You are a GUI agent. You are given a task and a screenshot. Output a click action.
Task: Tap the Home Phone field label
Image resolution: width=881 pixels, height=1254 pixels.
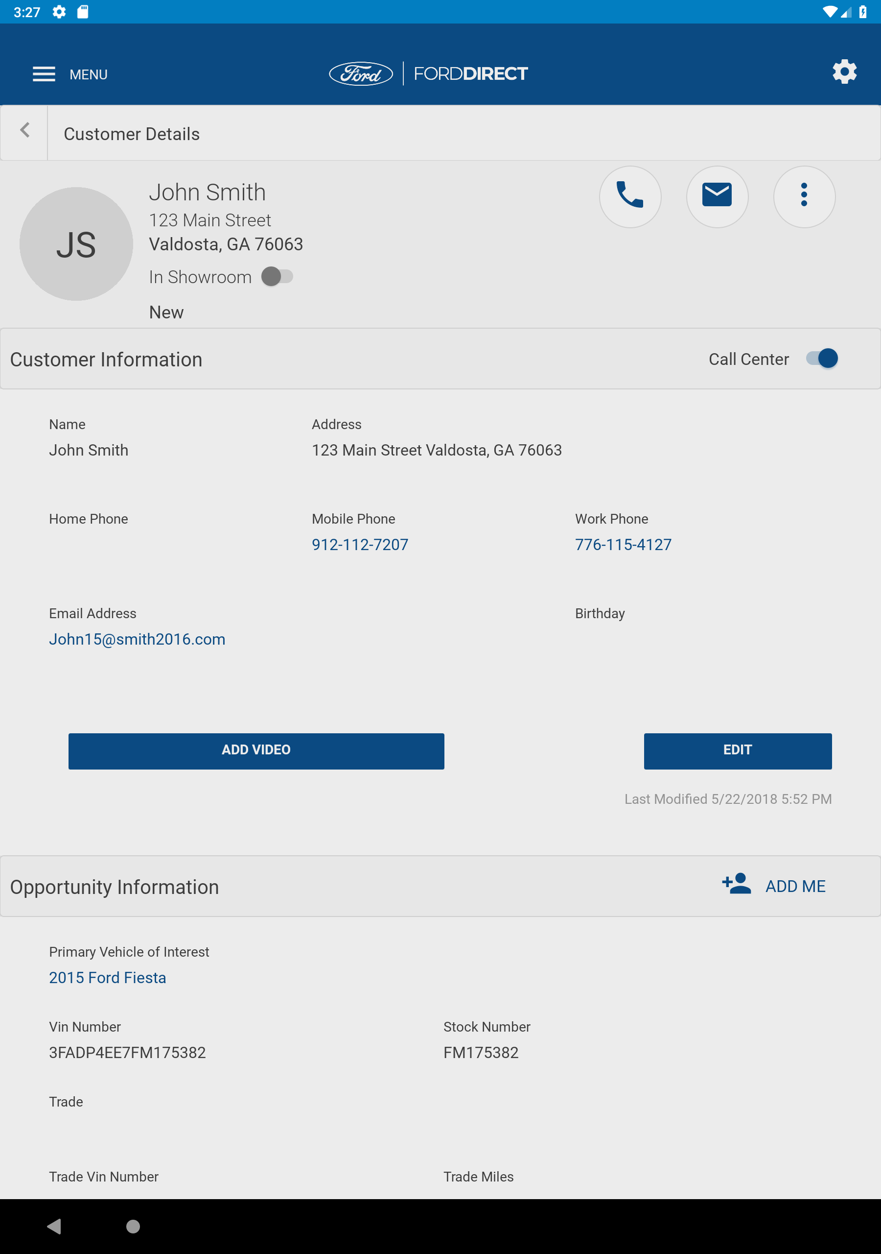coord(89,519)
